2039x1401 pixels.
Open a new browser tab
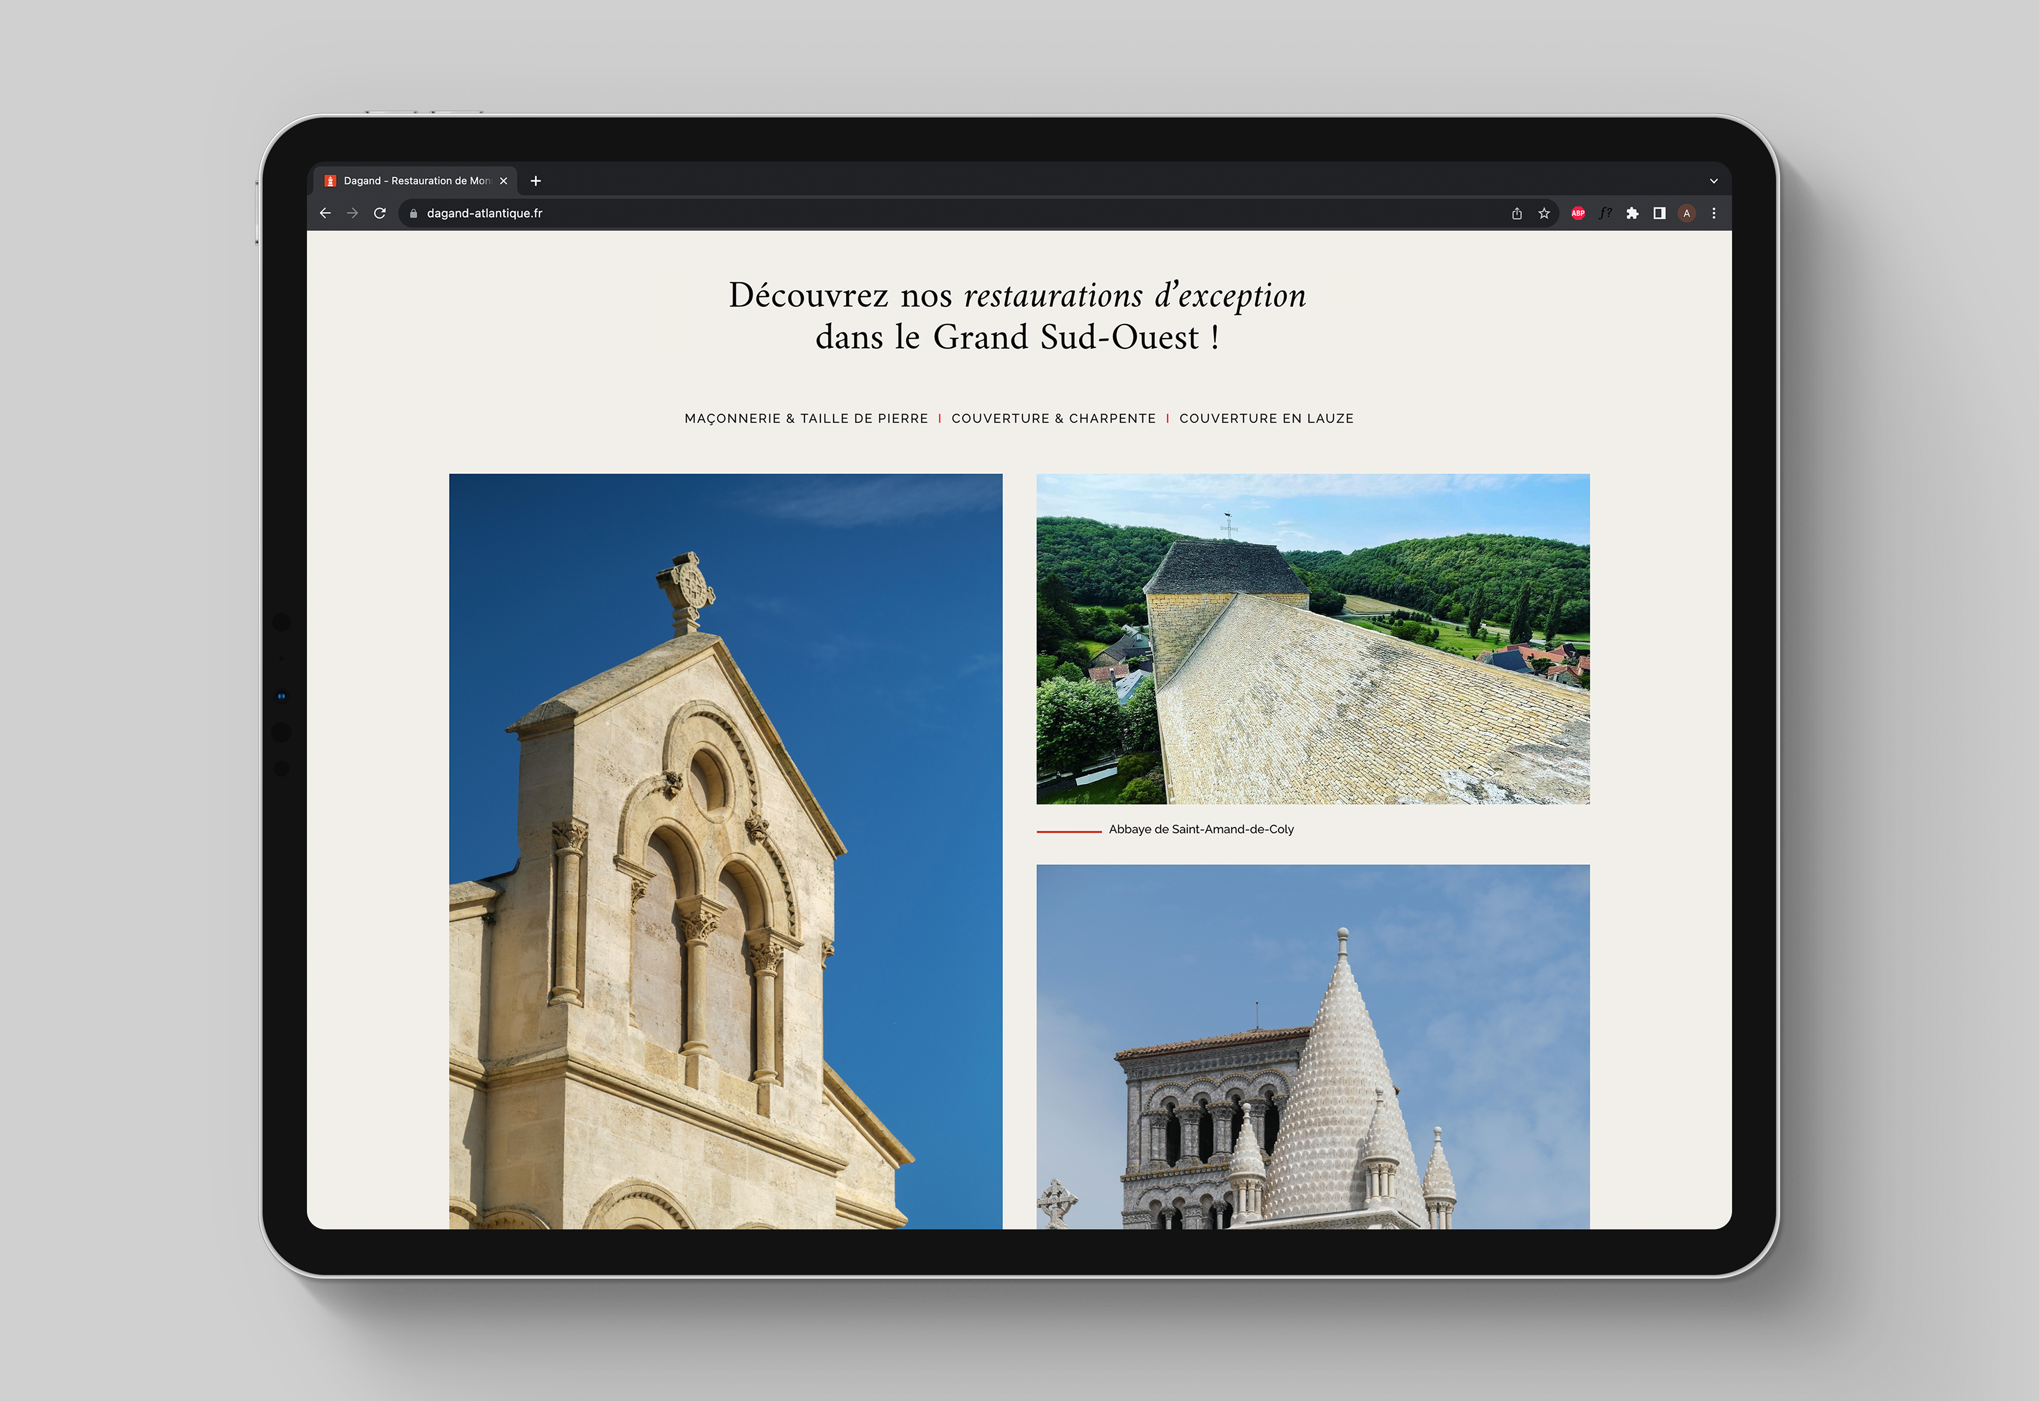tap(535, 181)
